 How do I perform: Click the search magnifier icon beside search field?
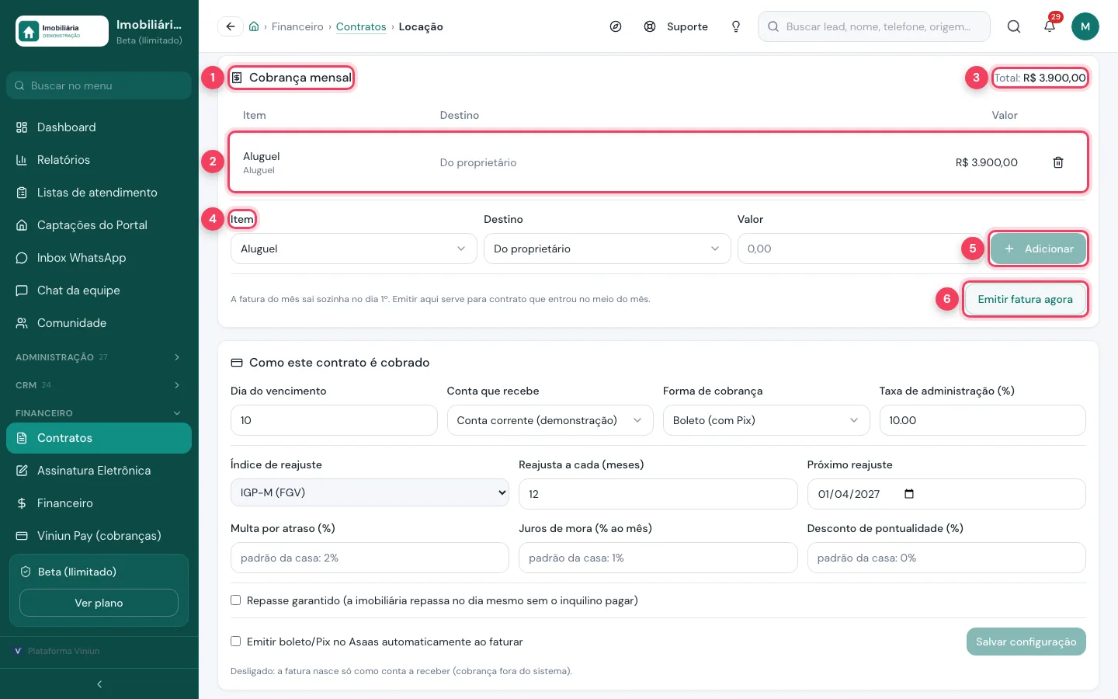[1014, 26]
